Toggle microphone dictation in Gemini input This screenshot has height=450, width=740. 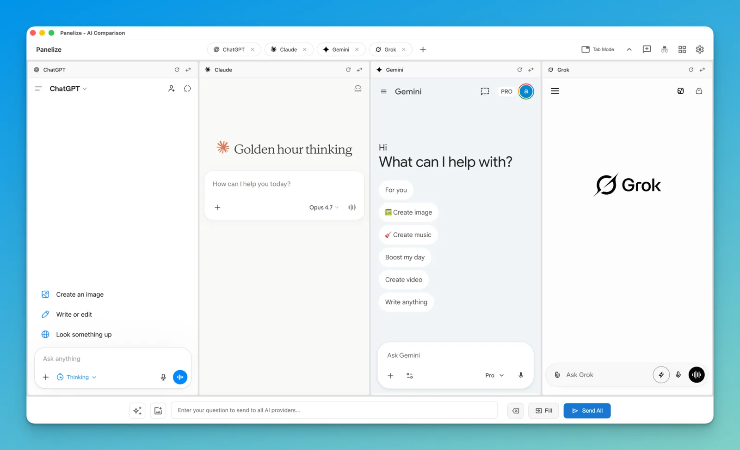click(521, 375)
